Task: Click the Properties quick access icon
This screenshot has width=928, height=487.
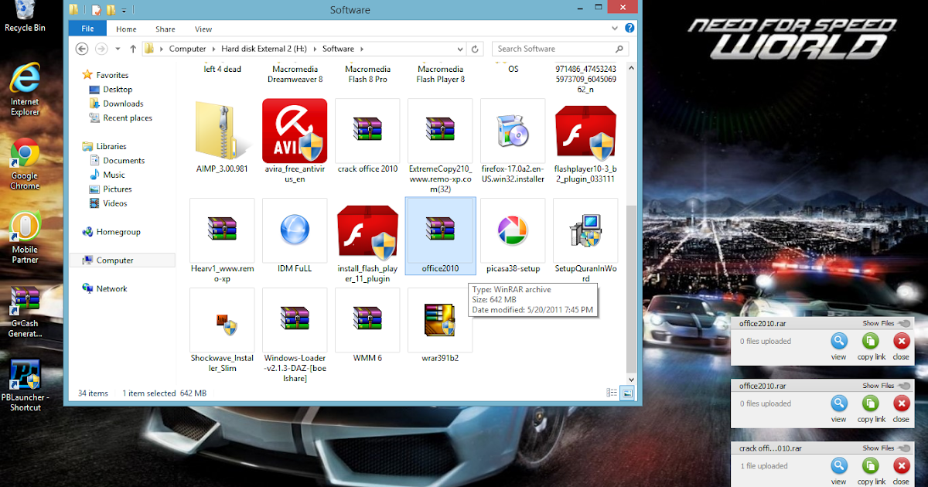Action: (x=96, y=10)
